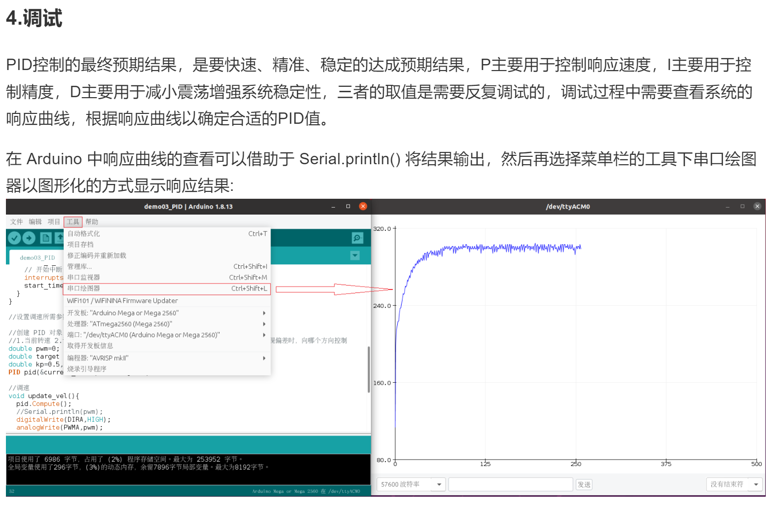Open 串口监视器 menu entry

167,278
